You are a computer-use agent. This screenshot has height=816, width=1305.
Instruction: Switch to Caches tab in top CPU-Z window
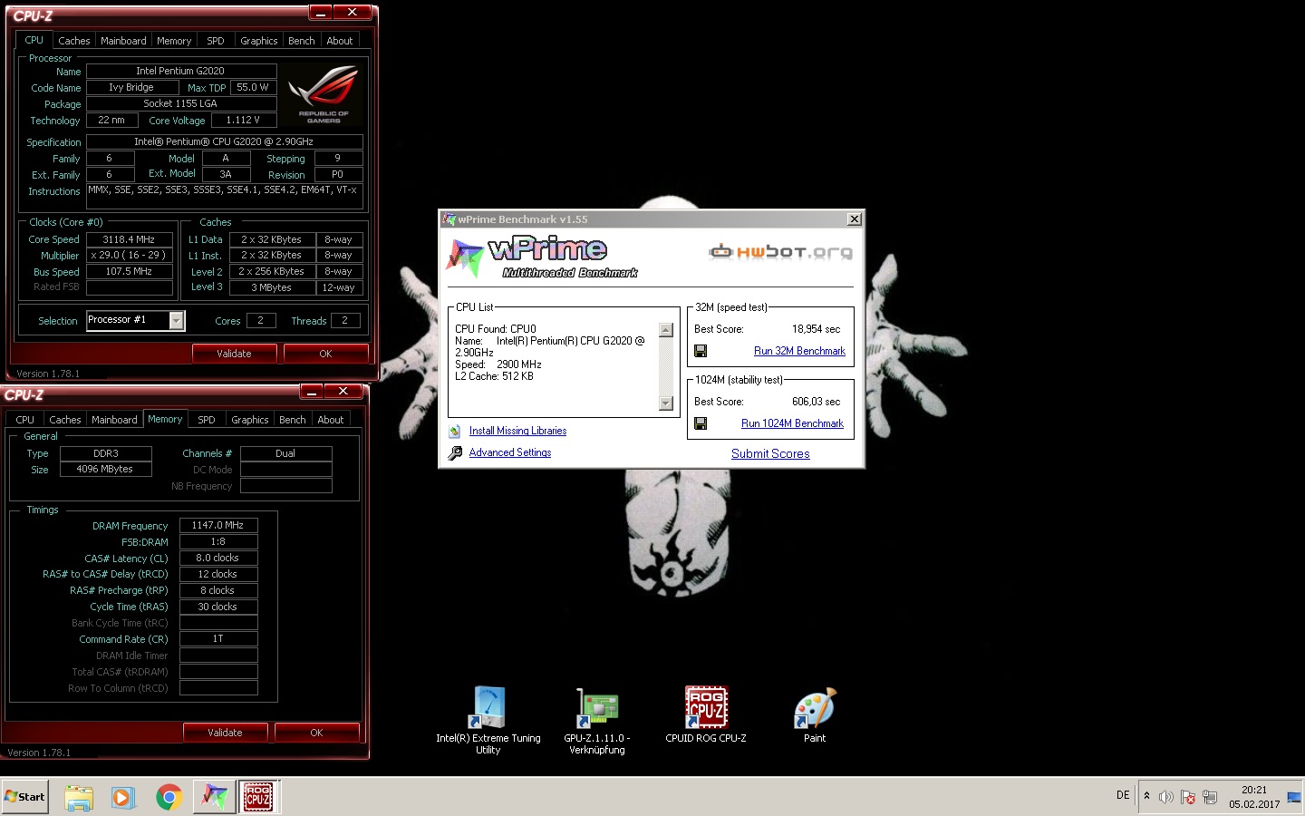point(74,41)
